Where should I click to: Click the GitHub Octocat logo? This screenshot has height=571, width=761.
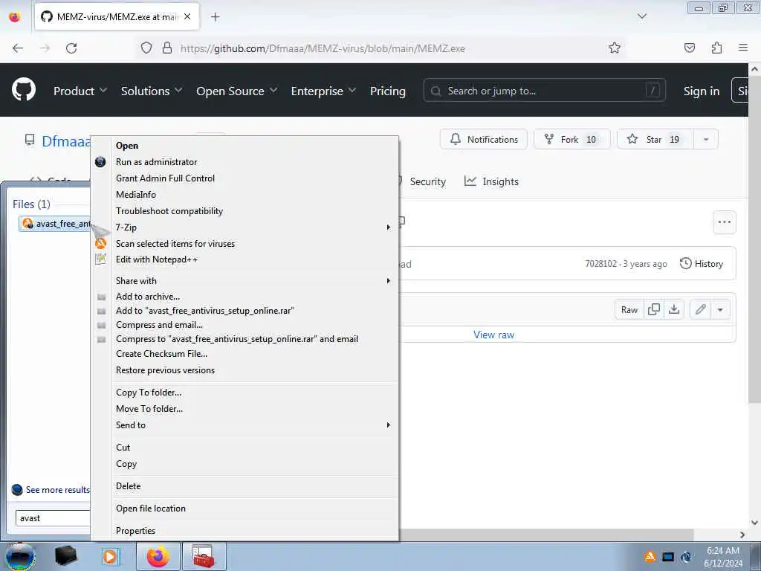pyautogui.click(x=23, y=90)
